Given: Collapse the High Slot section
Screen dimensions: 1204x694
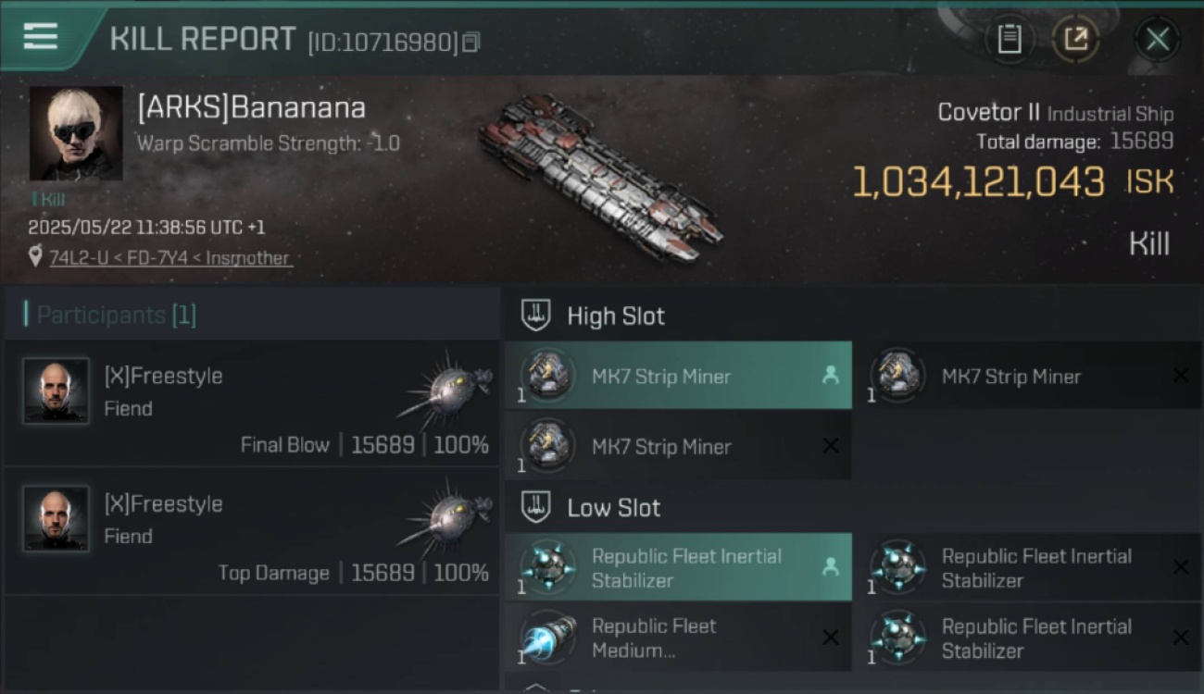Looking at the screenshot, I should click(x=536, y=316).
